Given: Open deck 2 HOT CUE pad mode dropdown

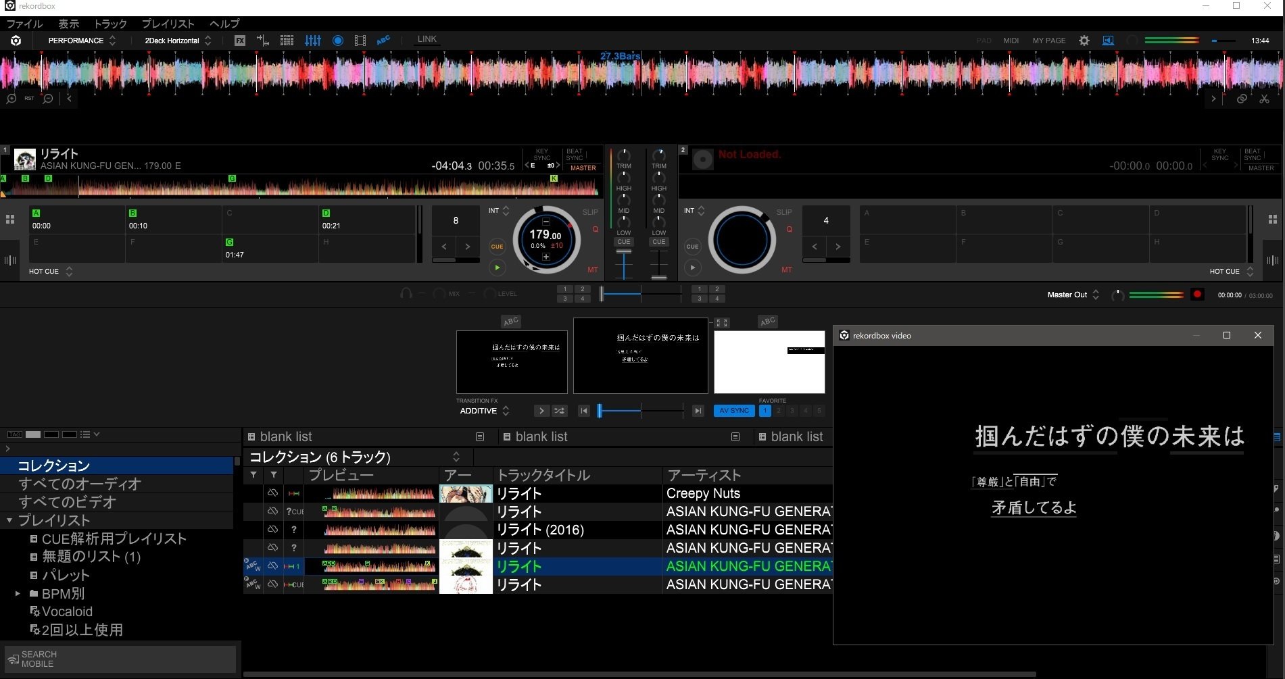Looking at the screenshot, I should pyautogui.click(x=1232, y=272).
